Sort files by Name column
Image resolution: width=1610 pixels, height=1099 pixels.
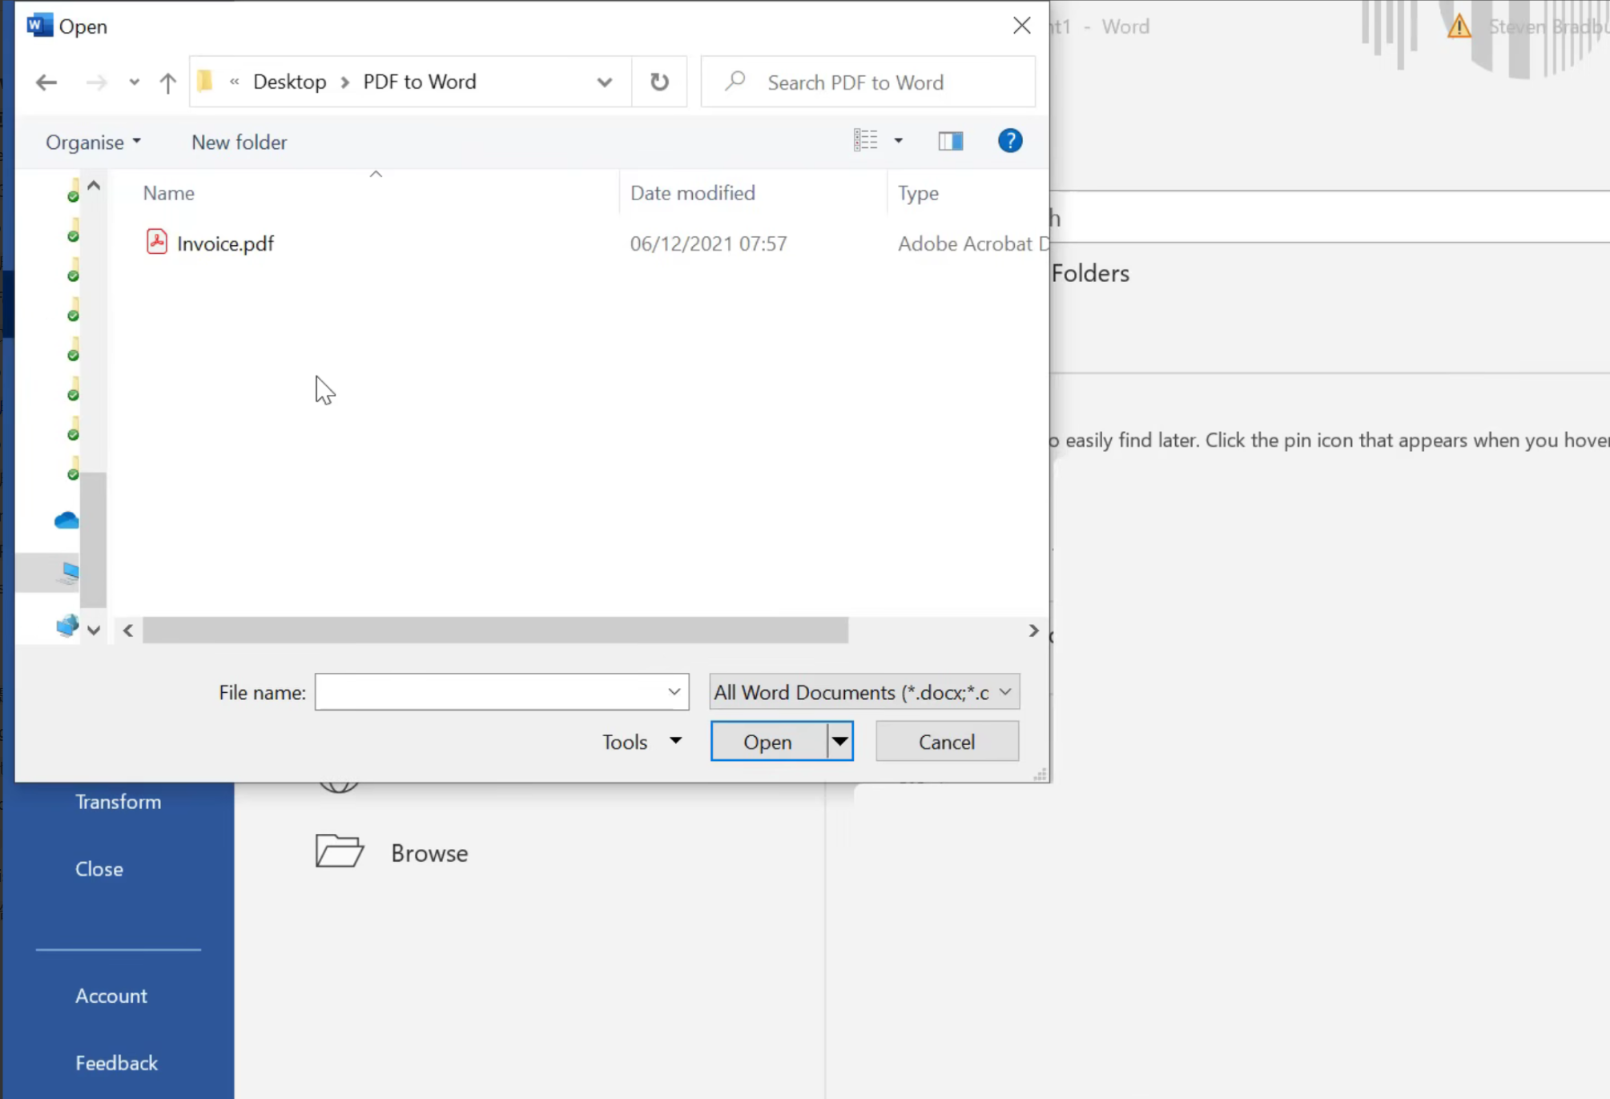(x=168, y=193)
